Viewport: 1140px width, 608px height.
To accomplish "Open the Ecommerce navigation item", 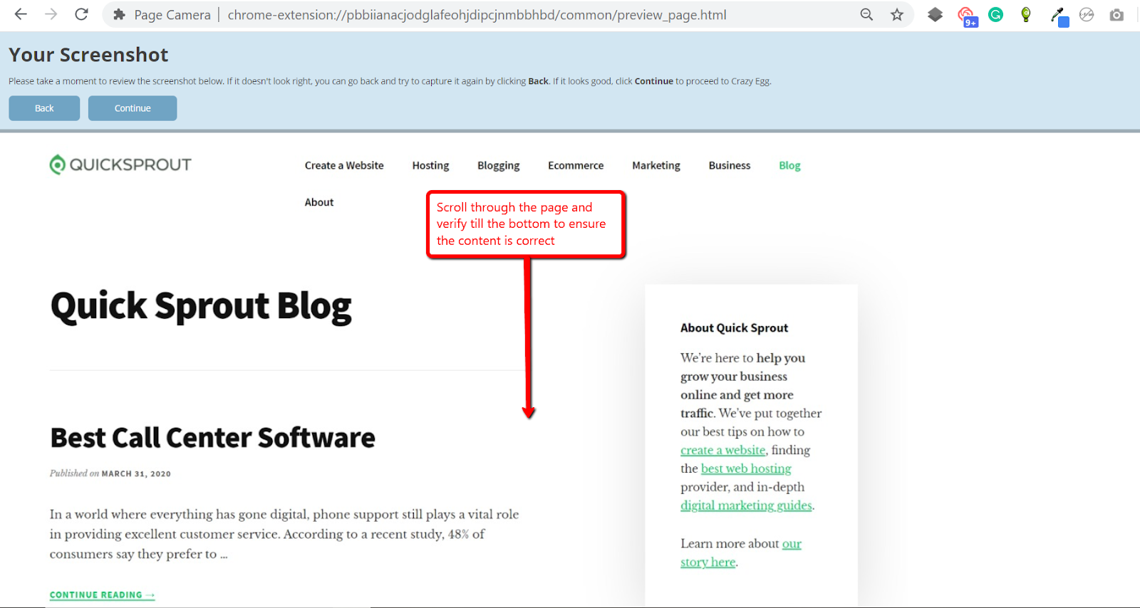I will coord(576,165).
